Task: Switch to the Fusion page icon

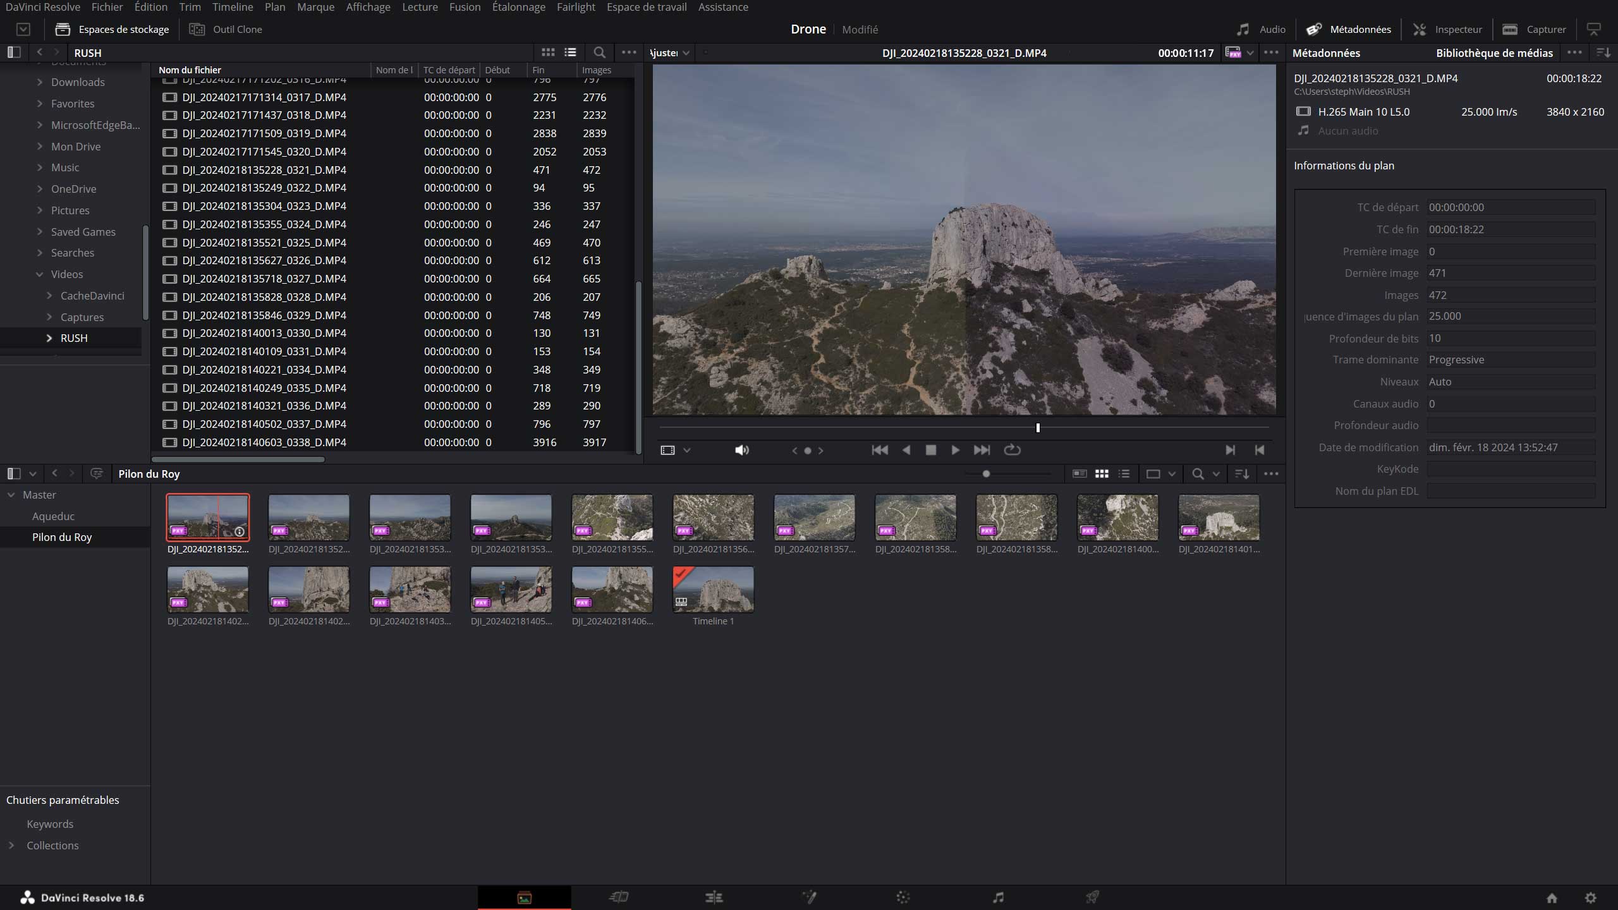Action: click(x=809, y=897)
